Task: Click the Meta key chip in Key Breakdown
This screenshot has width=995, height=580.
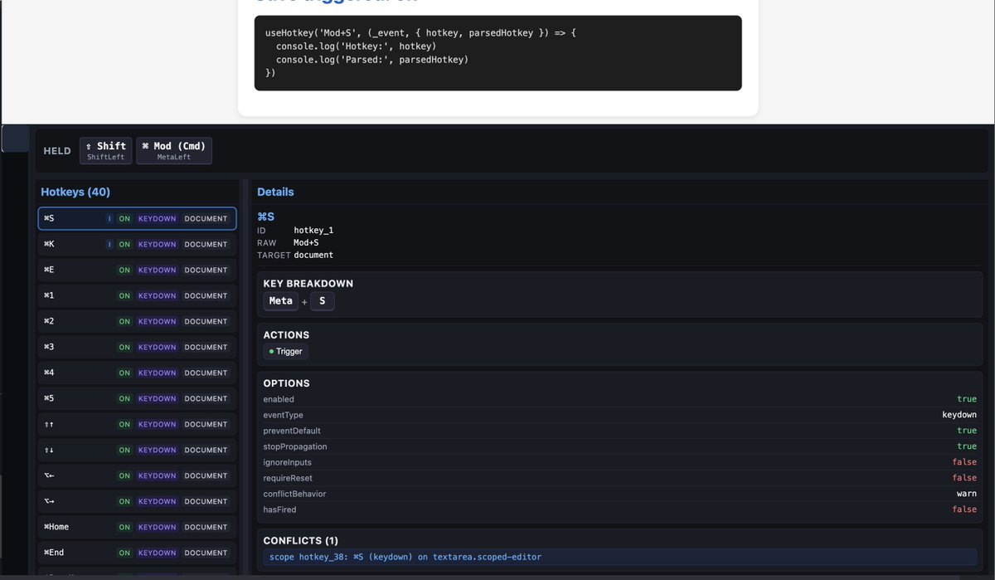Action: point(281,301)
